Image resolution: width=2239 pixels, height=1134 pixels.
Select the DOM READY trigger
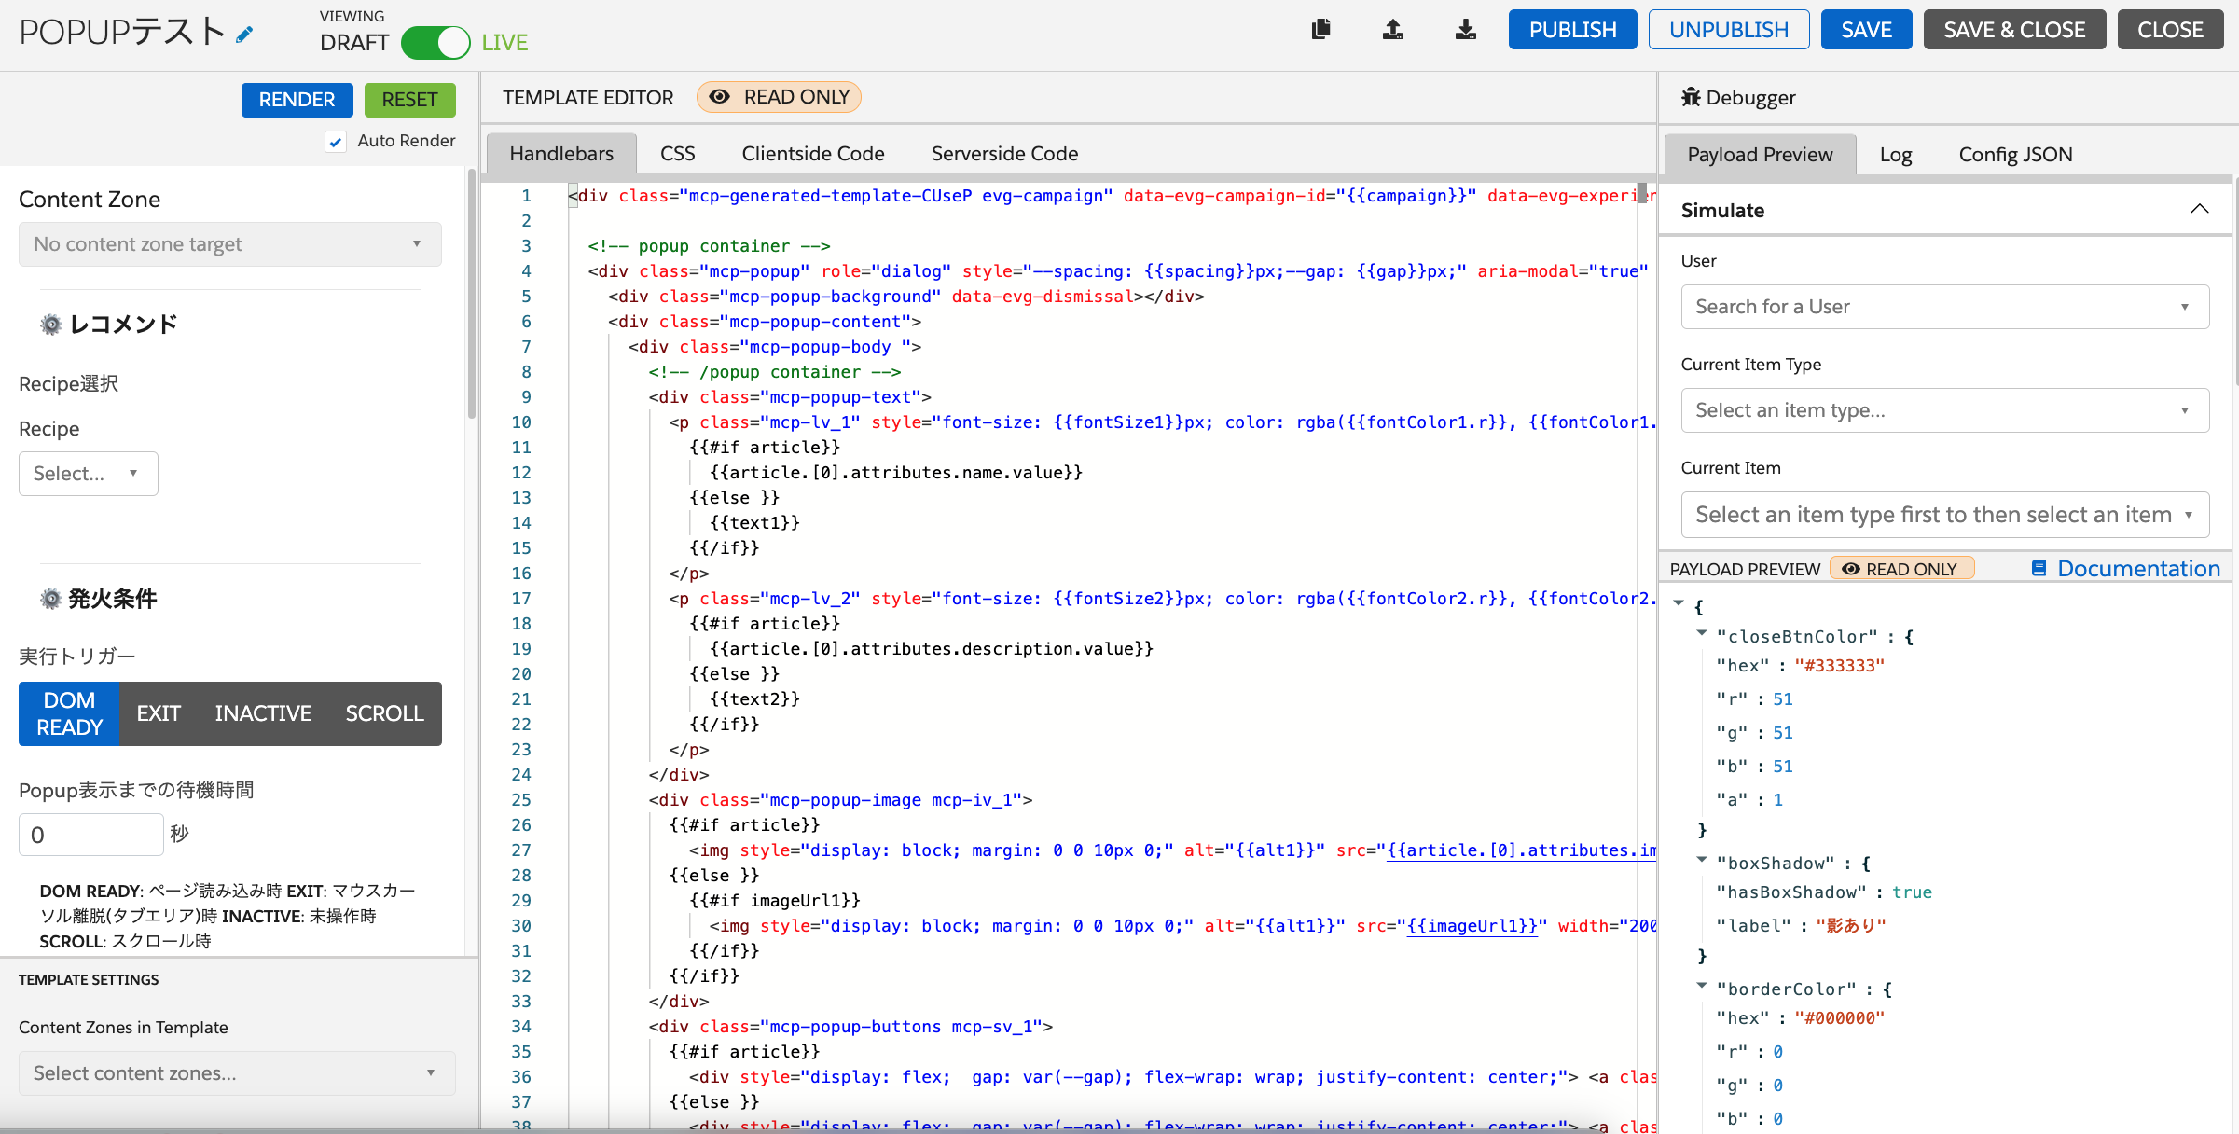pos(69,713)
